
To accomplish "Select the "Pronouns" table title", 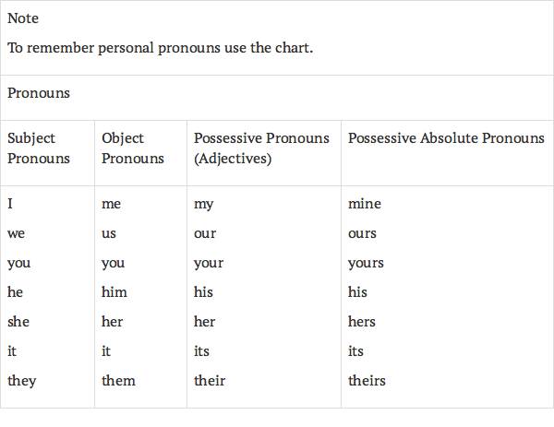I will (39, 93).
